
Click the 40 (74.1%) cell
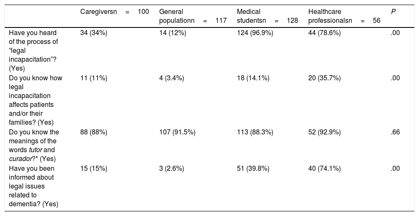point(324,168)
